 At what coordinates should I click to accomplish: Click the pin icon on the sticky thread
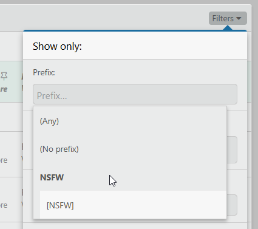point(4,76)
